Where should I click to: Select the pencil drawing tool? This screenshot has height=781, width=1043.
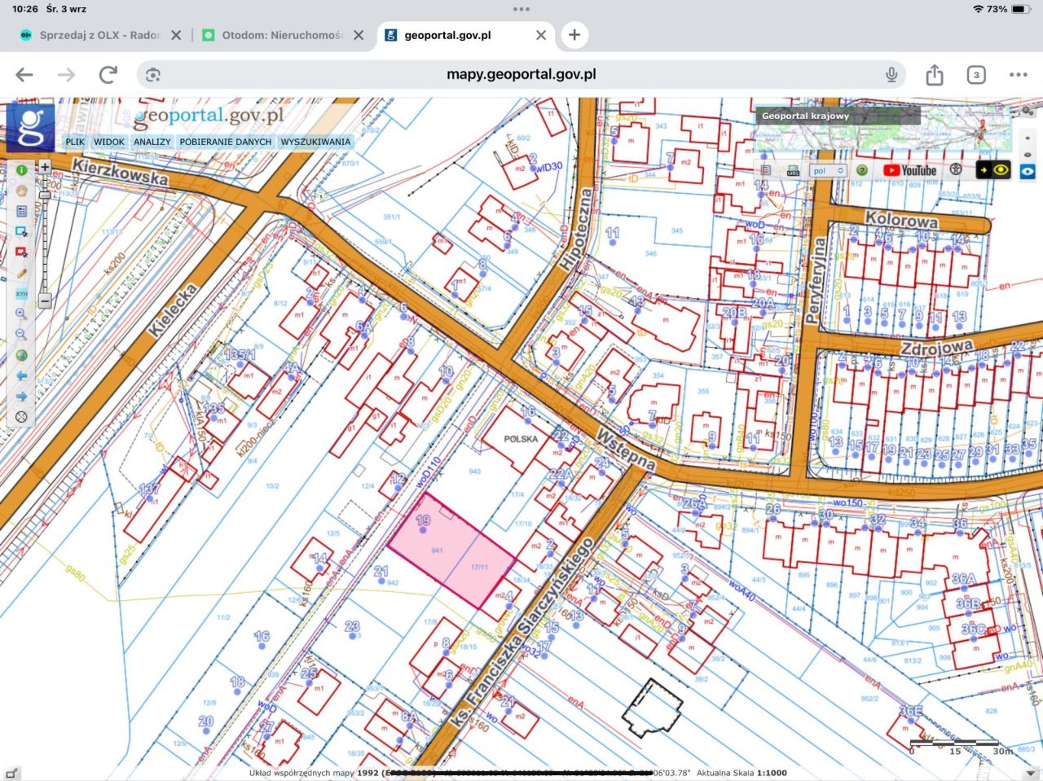pyautogui.click(x=22, y=273)
